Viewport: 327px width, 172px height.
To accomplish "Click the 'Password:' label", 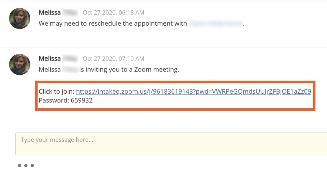I will tap(54, 100).
